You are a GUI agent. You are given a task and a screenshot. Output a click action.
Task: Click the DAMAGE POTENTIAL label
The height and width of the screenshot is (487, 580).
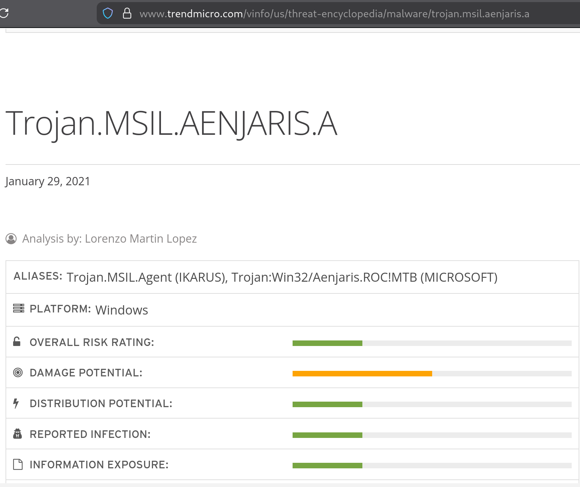86,373
